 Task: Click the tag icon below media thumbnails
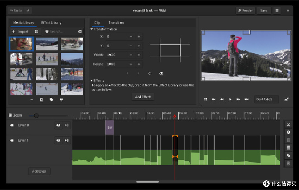pos(51,100)
